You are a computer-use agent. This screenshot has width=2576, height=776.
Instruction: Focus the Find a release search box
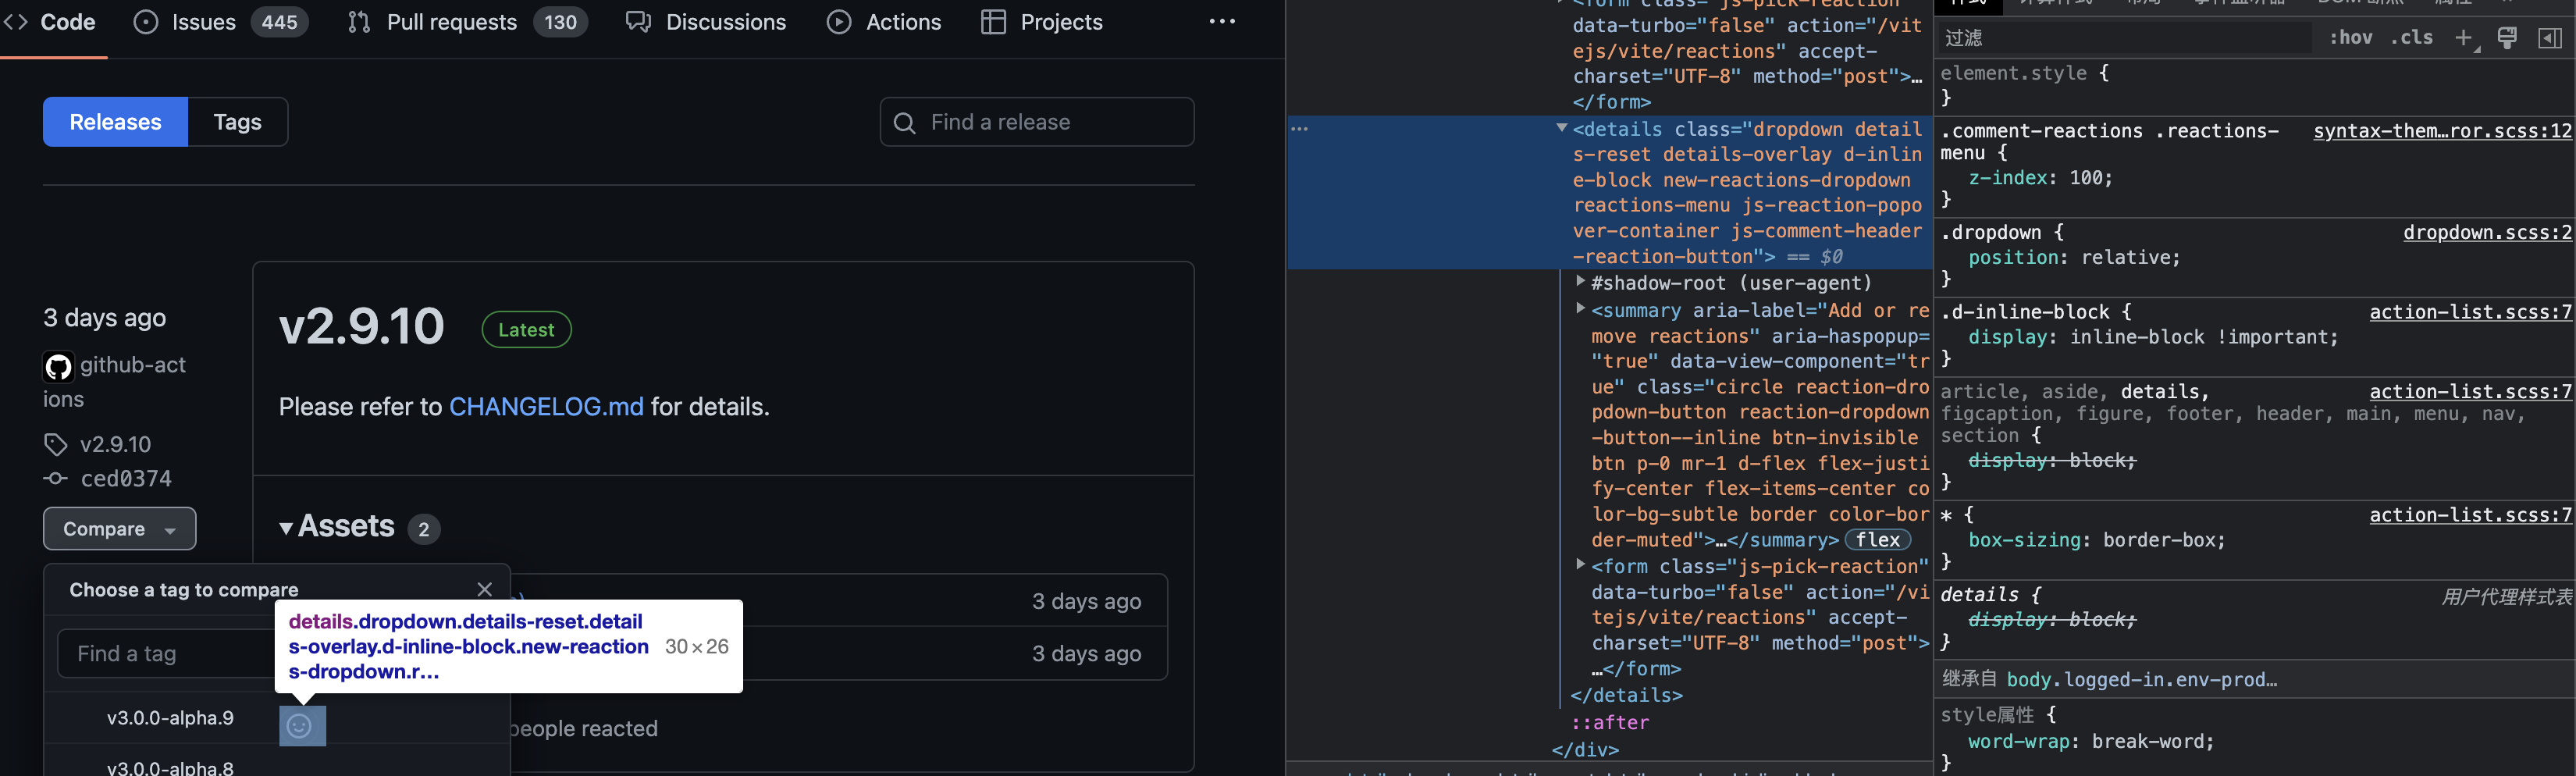pyautogui.click(x=1037, y=122)
